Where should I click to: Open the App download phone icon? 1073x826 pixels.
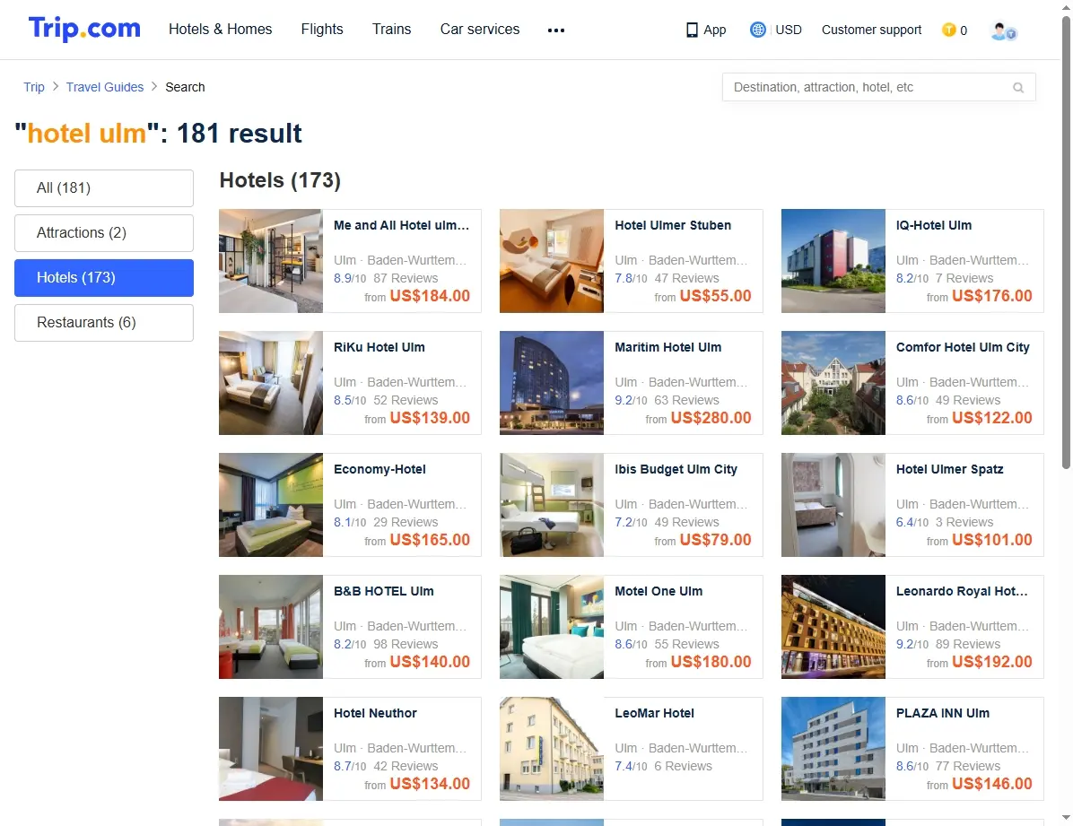pos(692,30)
